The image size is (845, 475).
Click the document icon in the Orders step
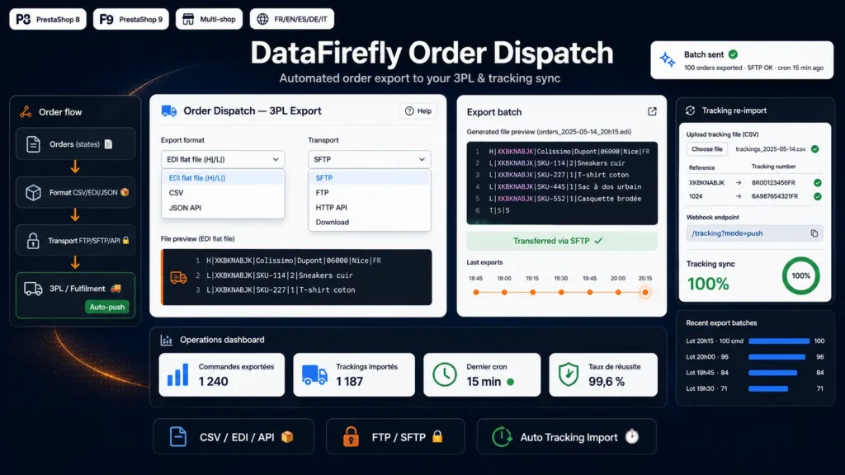coord(33,143)
